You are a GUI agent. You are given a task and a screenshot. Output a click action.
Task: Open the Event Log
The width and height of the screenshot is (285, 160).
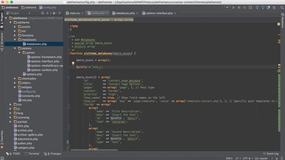tap(271, 154)
